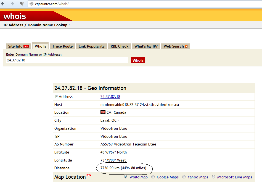Click the 'AS Number' row label

(x=64, y=144)
